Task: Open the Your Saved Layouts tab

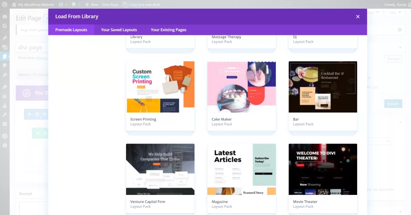Action: 119,30
